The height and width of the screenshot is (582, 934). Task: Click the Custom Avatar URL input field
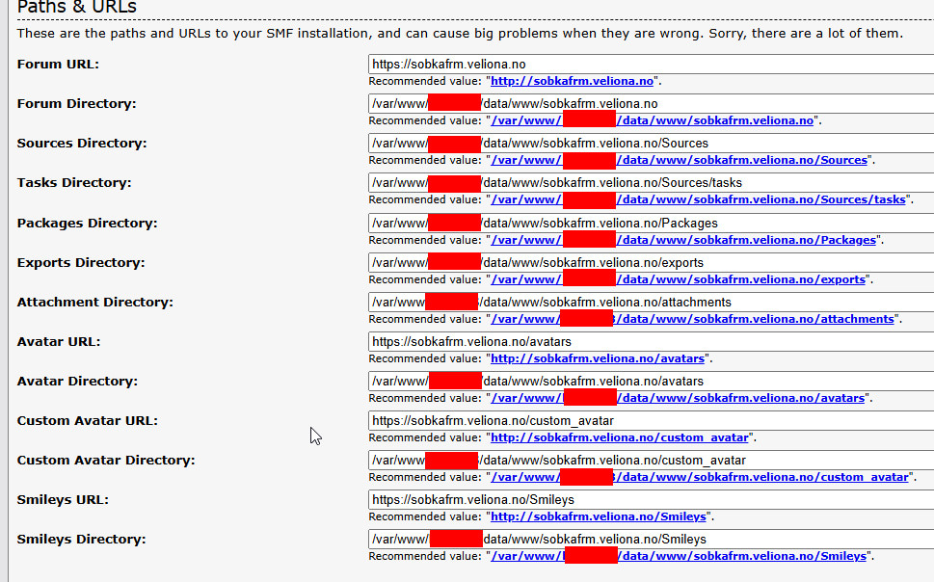pyautogui.click(x=651, y=421)
